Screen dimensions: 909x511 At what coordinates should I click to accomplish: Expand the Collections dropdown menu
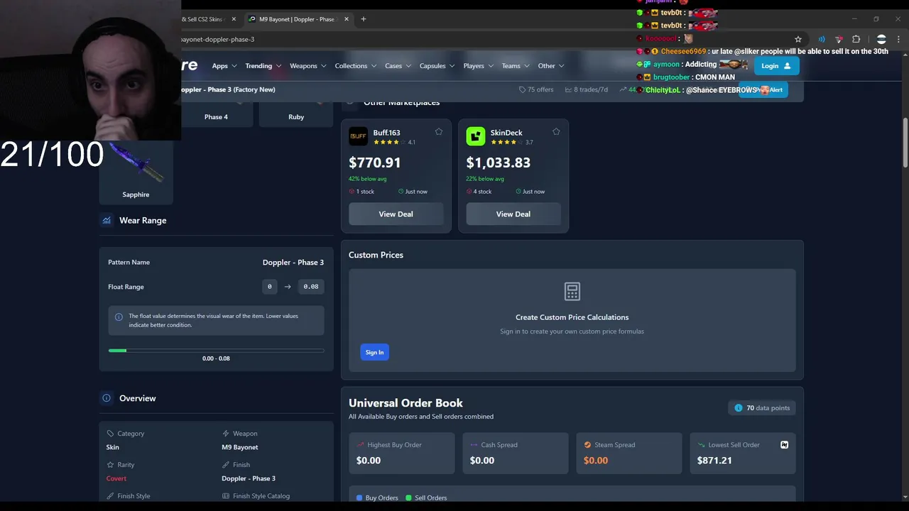pyautogui.click(x=356, y=66)
